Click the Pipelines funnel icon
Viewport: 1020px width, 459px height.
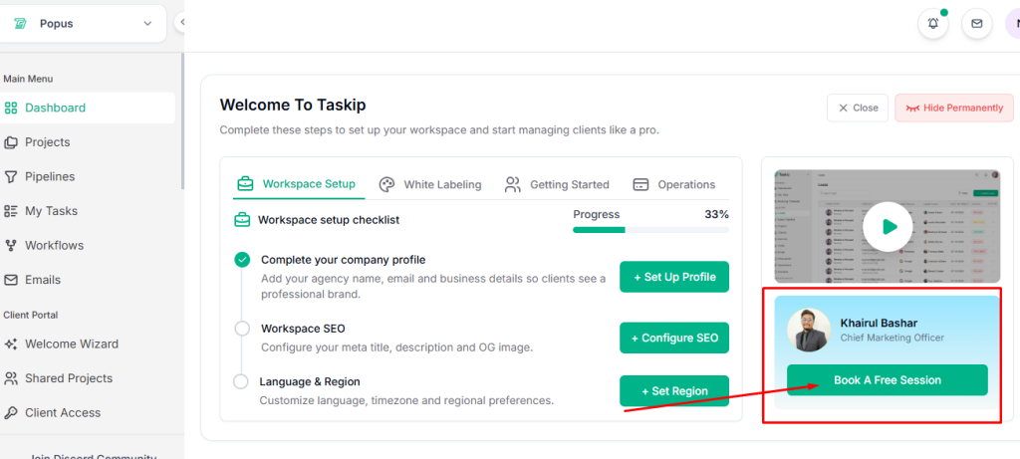pyautogui.click(x=11, y=176)
